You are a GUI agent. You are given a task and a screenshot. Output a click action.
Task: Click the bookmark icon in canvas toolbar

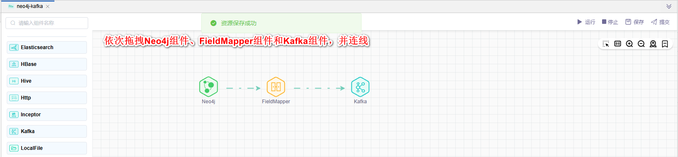(x=665, y=44)
